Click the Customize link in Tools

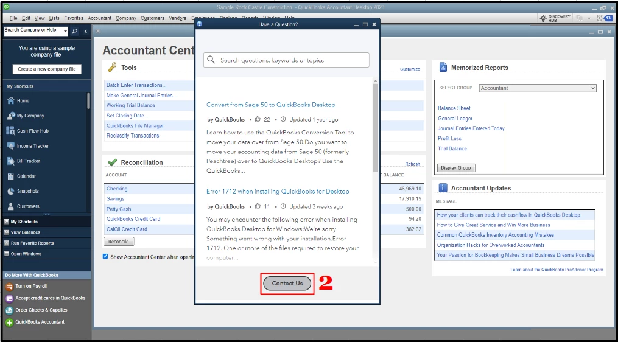click(x=410, y=69)
